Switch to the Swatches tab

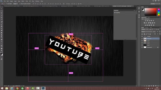pos(147,7)
